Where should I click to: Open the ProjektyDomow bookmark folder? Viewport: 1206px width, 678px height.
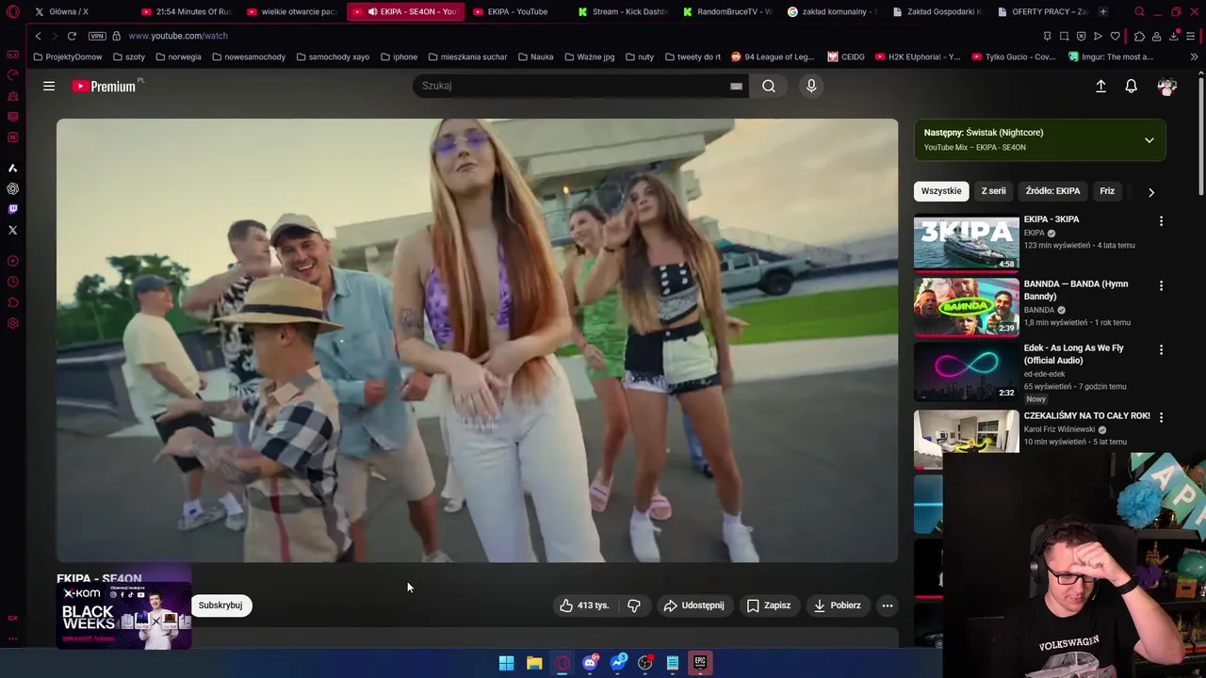pyautogui.click(x=67, y=56)
